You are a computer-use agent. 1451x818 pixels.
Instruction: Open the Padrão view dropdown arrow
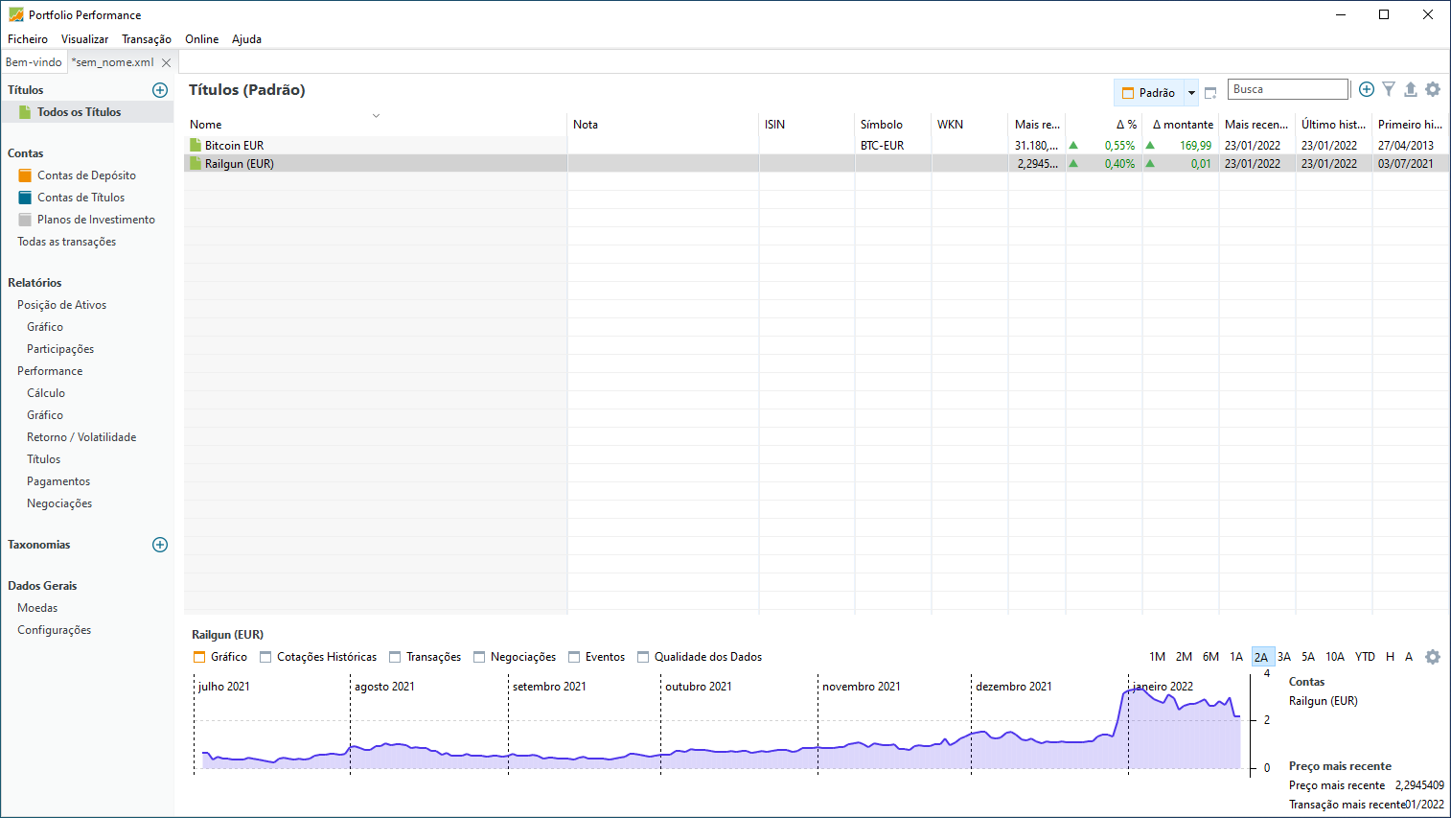pyautogui.click(x=1191, y=93)
